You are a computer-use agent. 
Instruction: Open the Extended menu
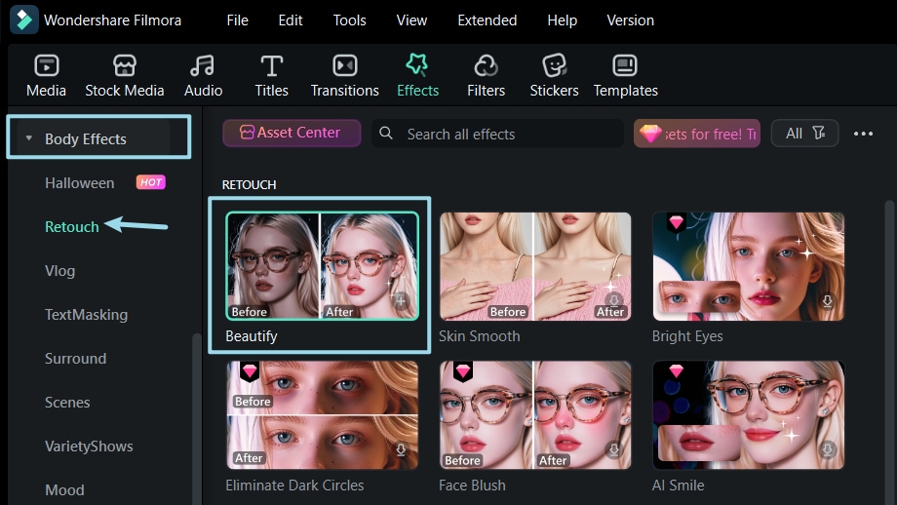tap(487, 20)
